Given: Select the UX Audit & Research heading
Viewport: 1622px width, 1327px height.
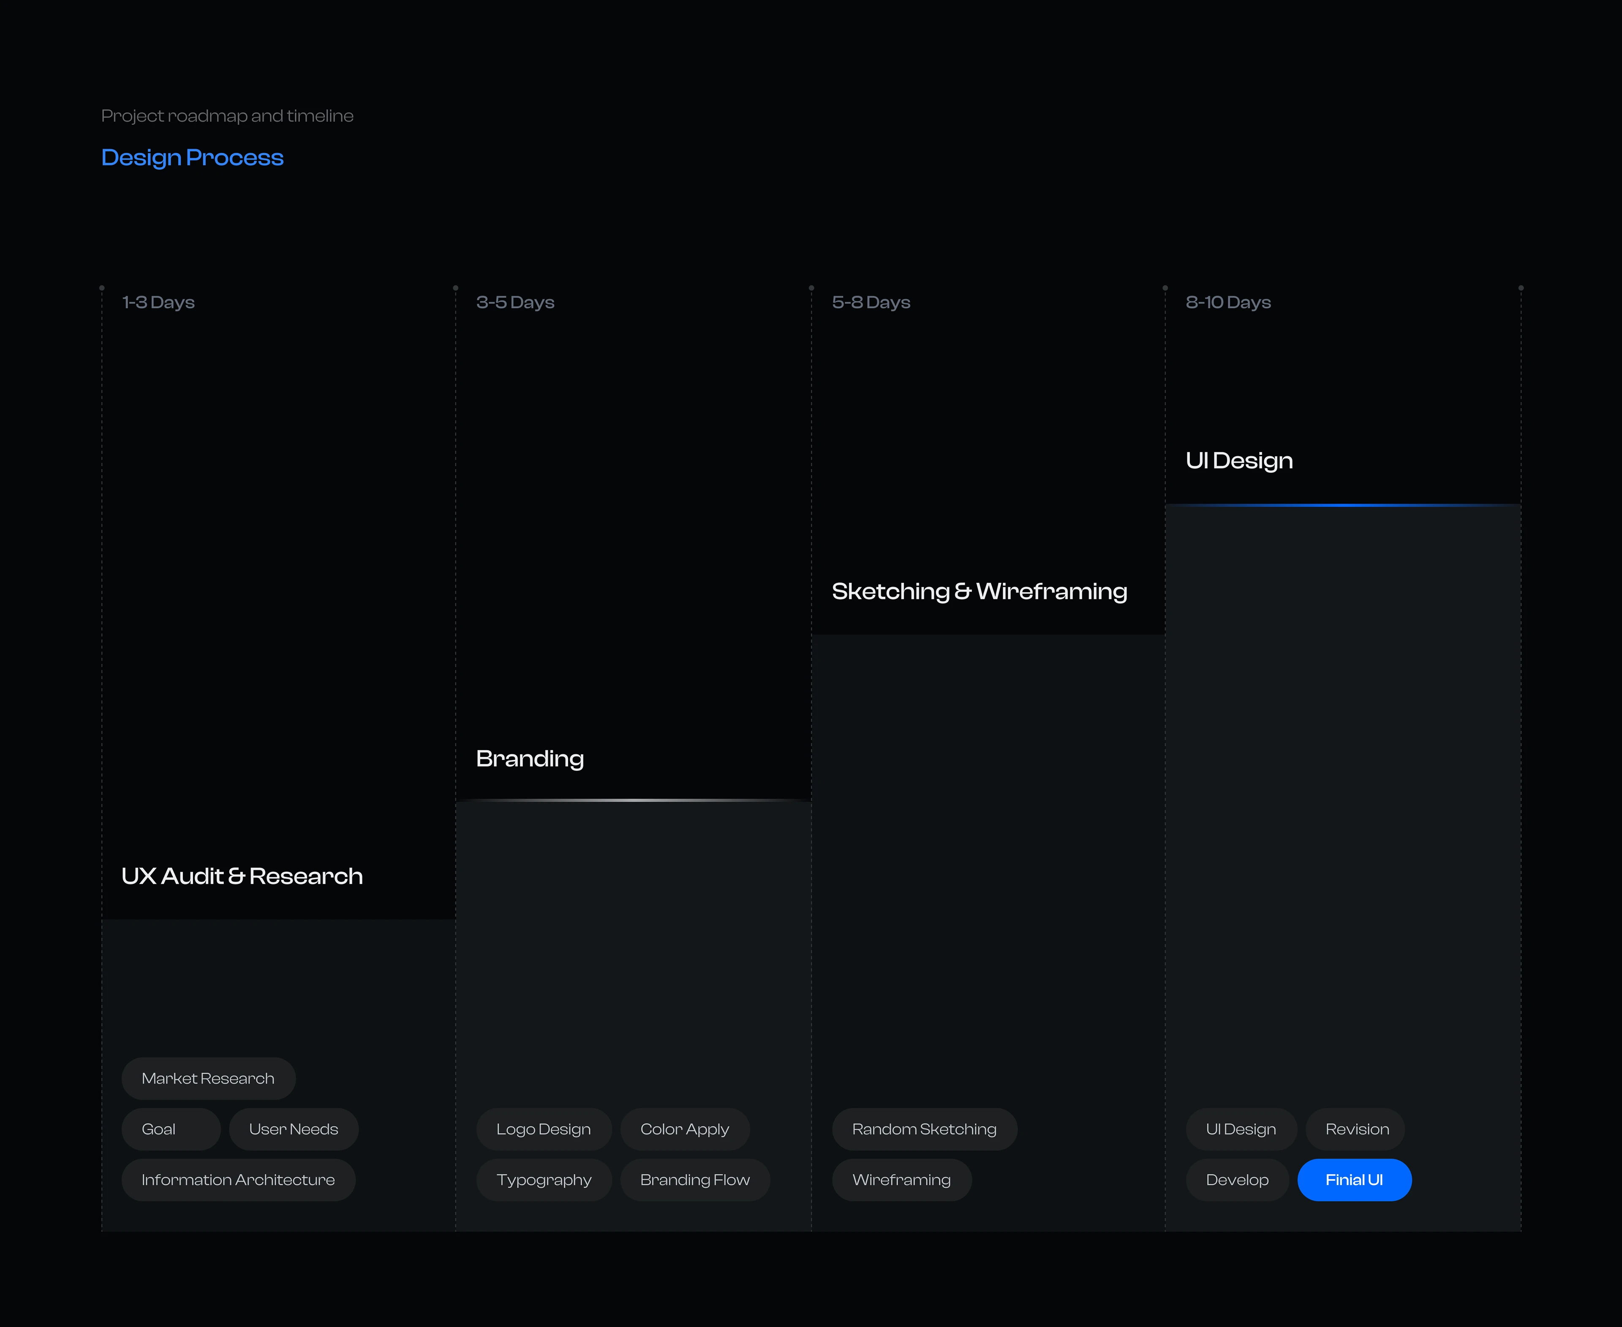Looking at the screenshot, I should [x=242, y=876].
